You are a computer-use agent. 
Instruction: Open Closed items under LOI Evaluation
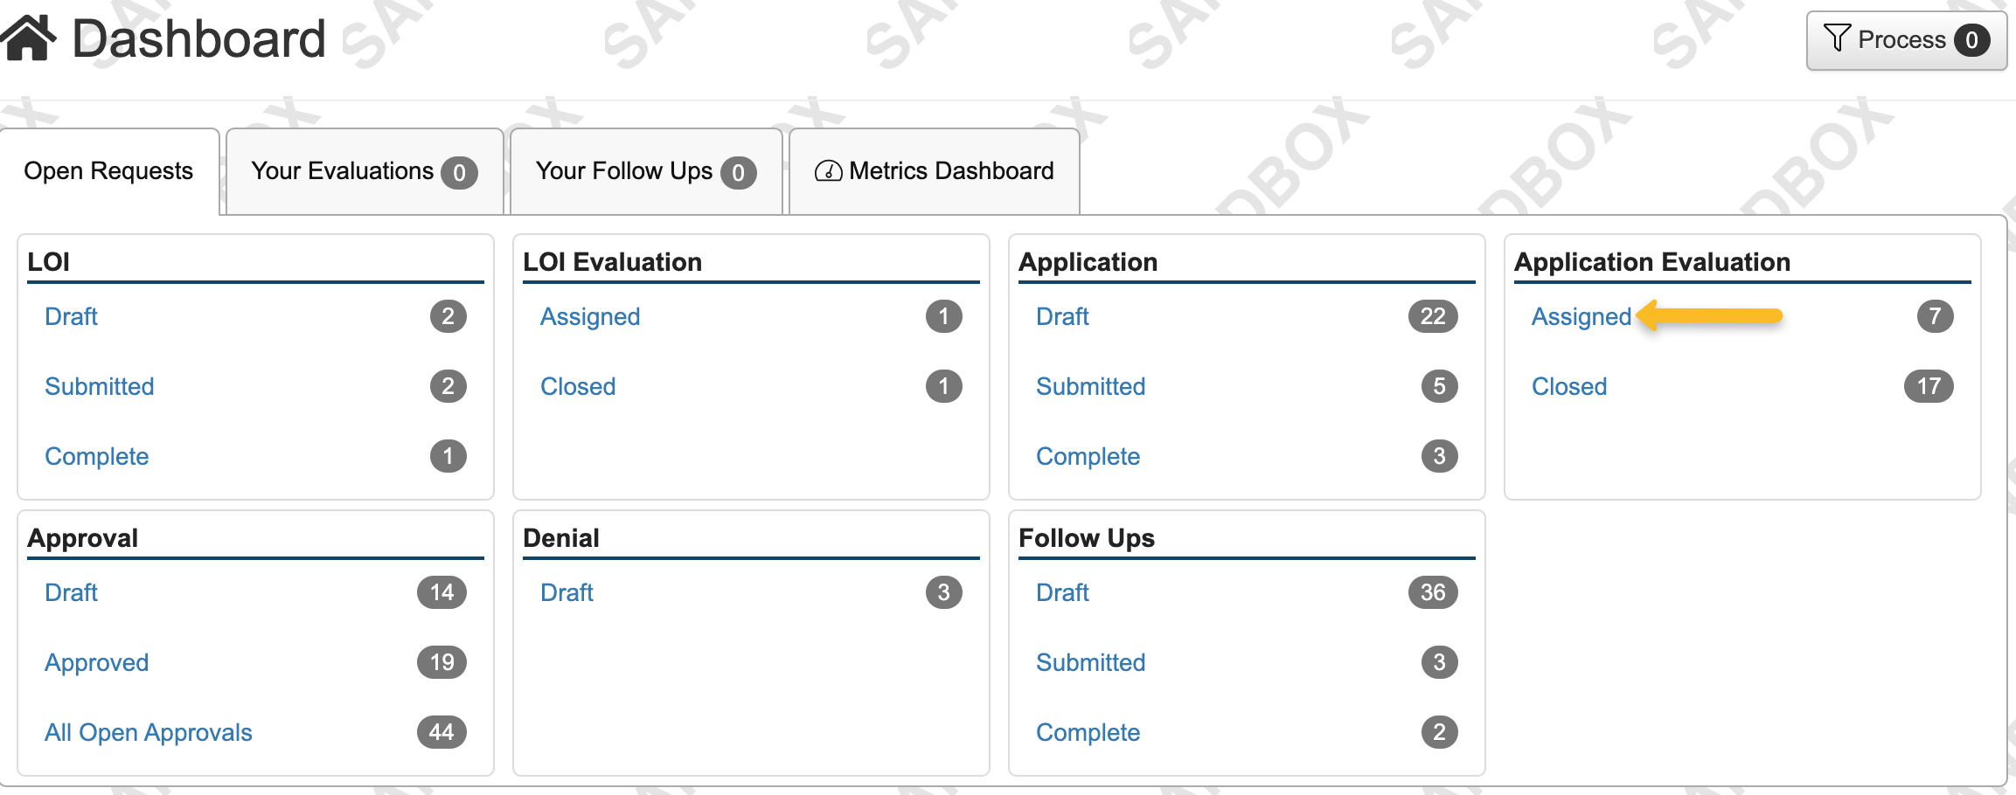pos(578,386)
